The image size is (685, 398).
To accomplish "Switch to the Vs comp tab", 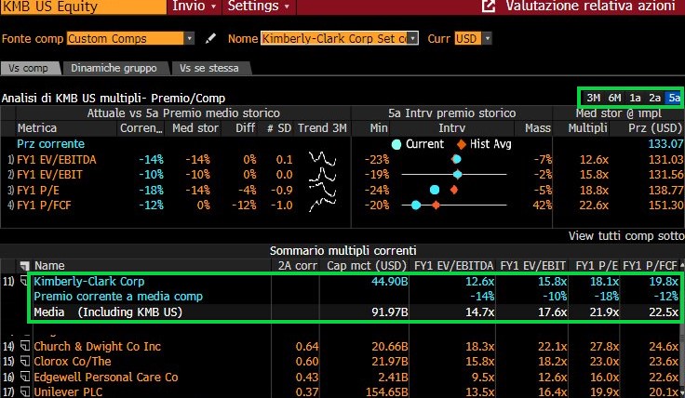I will point(29,68).
